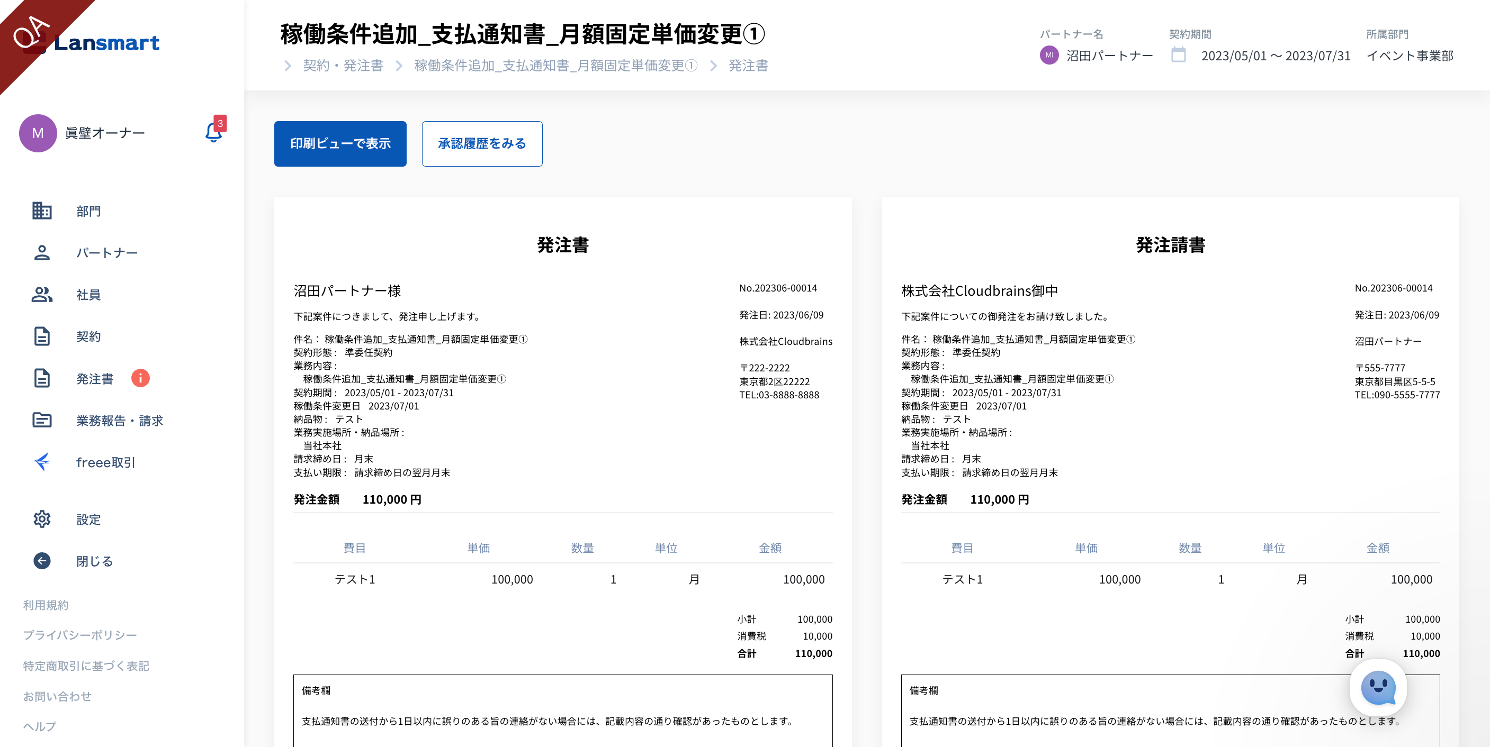The height and width of the screenshot is (747, 1490).
Task: Click the 承認履歴をみる button
Action: (482, 143)
